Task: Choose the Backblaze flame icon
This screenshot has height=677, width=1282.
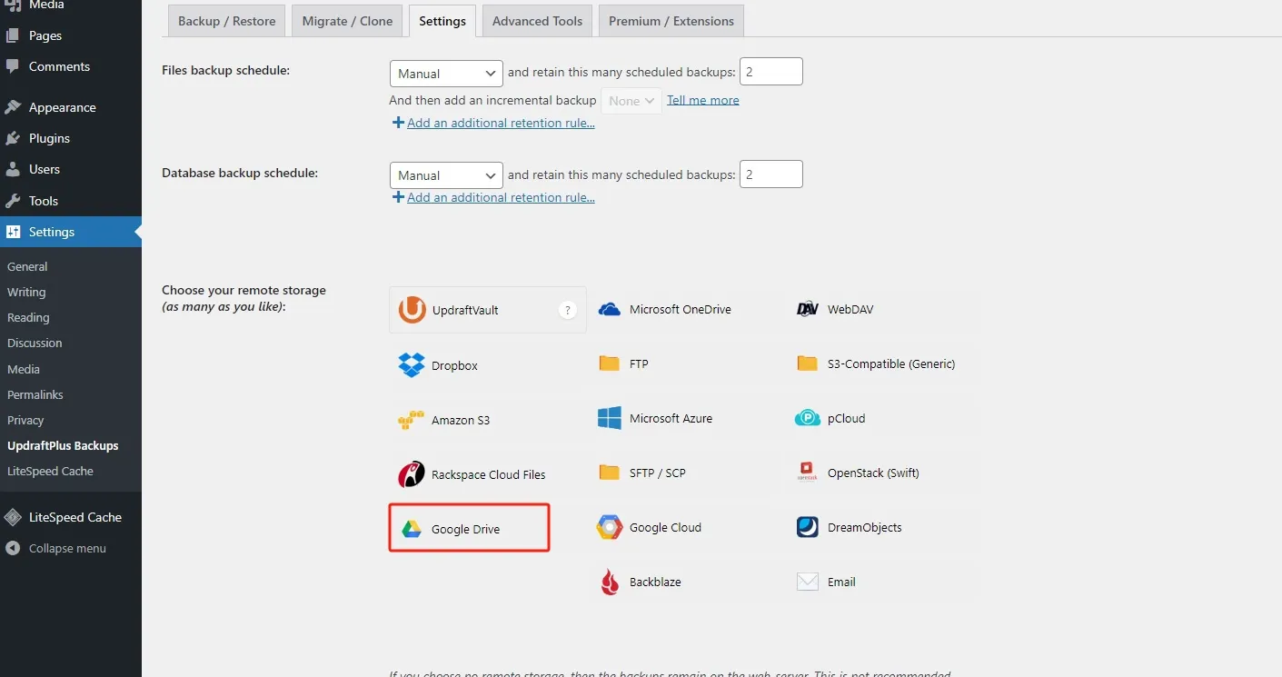Action: [610, 582]
